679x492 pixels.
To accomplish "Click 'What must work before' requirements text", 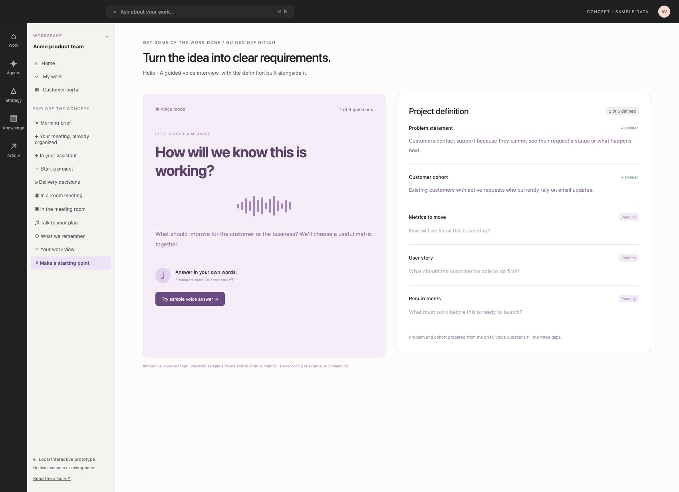I will [x=465, y=312].
